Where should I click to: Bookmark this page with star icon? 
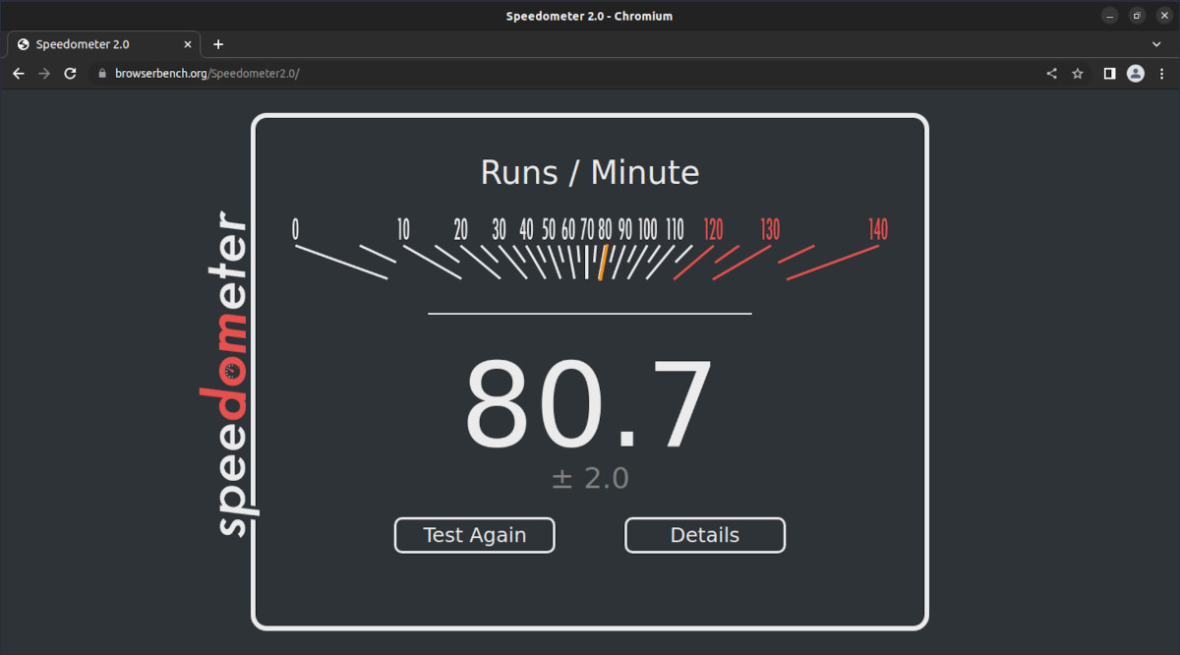coord(1077,74)
